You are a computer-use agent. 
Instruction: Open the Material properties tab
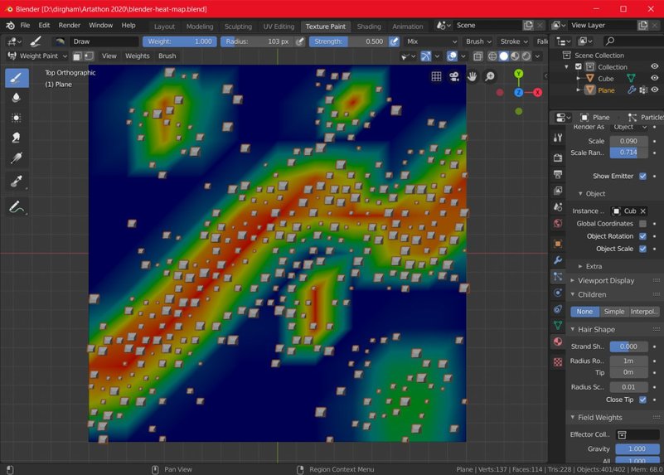(x=558, y=342)
